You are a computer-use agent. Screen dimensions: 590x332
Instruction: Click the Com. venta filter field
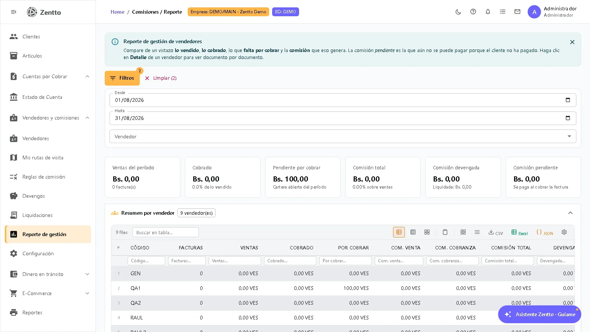click(399, 261)
